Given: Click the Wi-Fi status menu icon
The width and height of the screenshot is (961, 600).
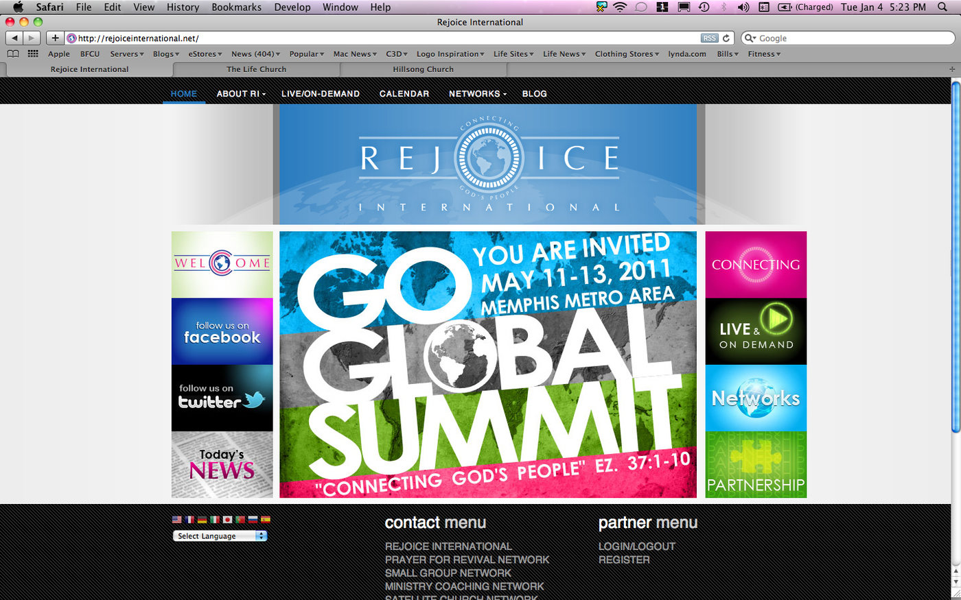Looking at the screenshot, I should coord(618,7).
